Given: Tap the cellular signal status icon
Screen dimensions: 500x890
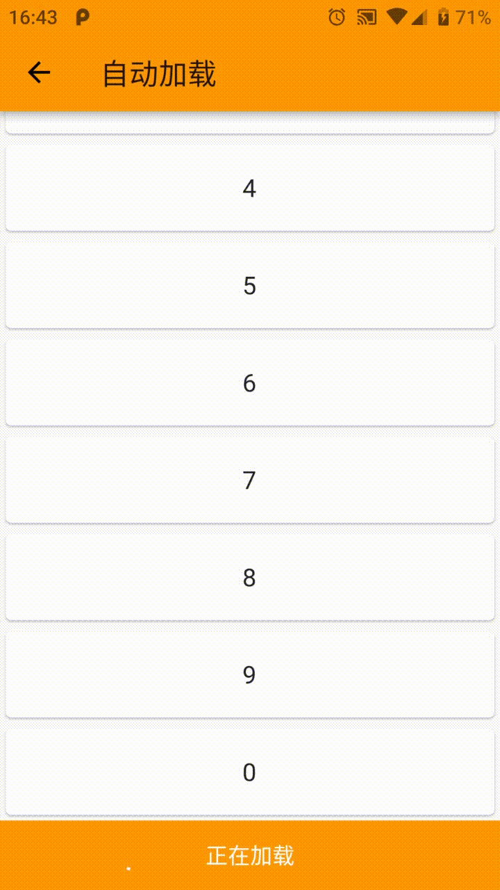Looking at the screenshot, I should point(418,17).
